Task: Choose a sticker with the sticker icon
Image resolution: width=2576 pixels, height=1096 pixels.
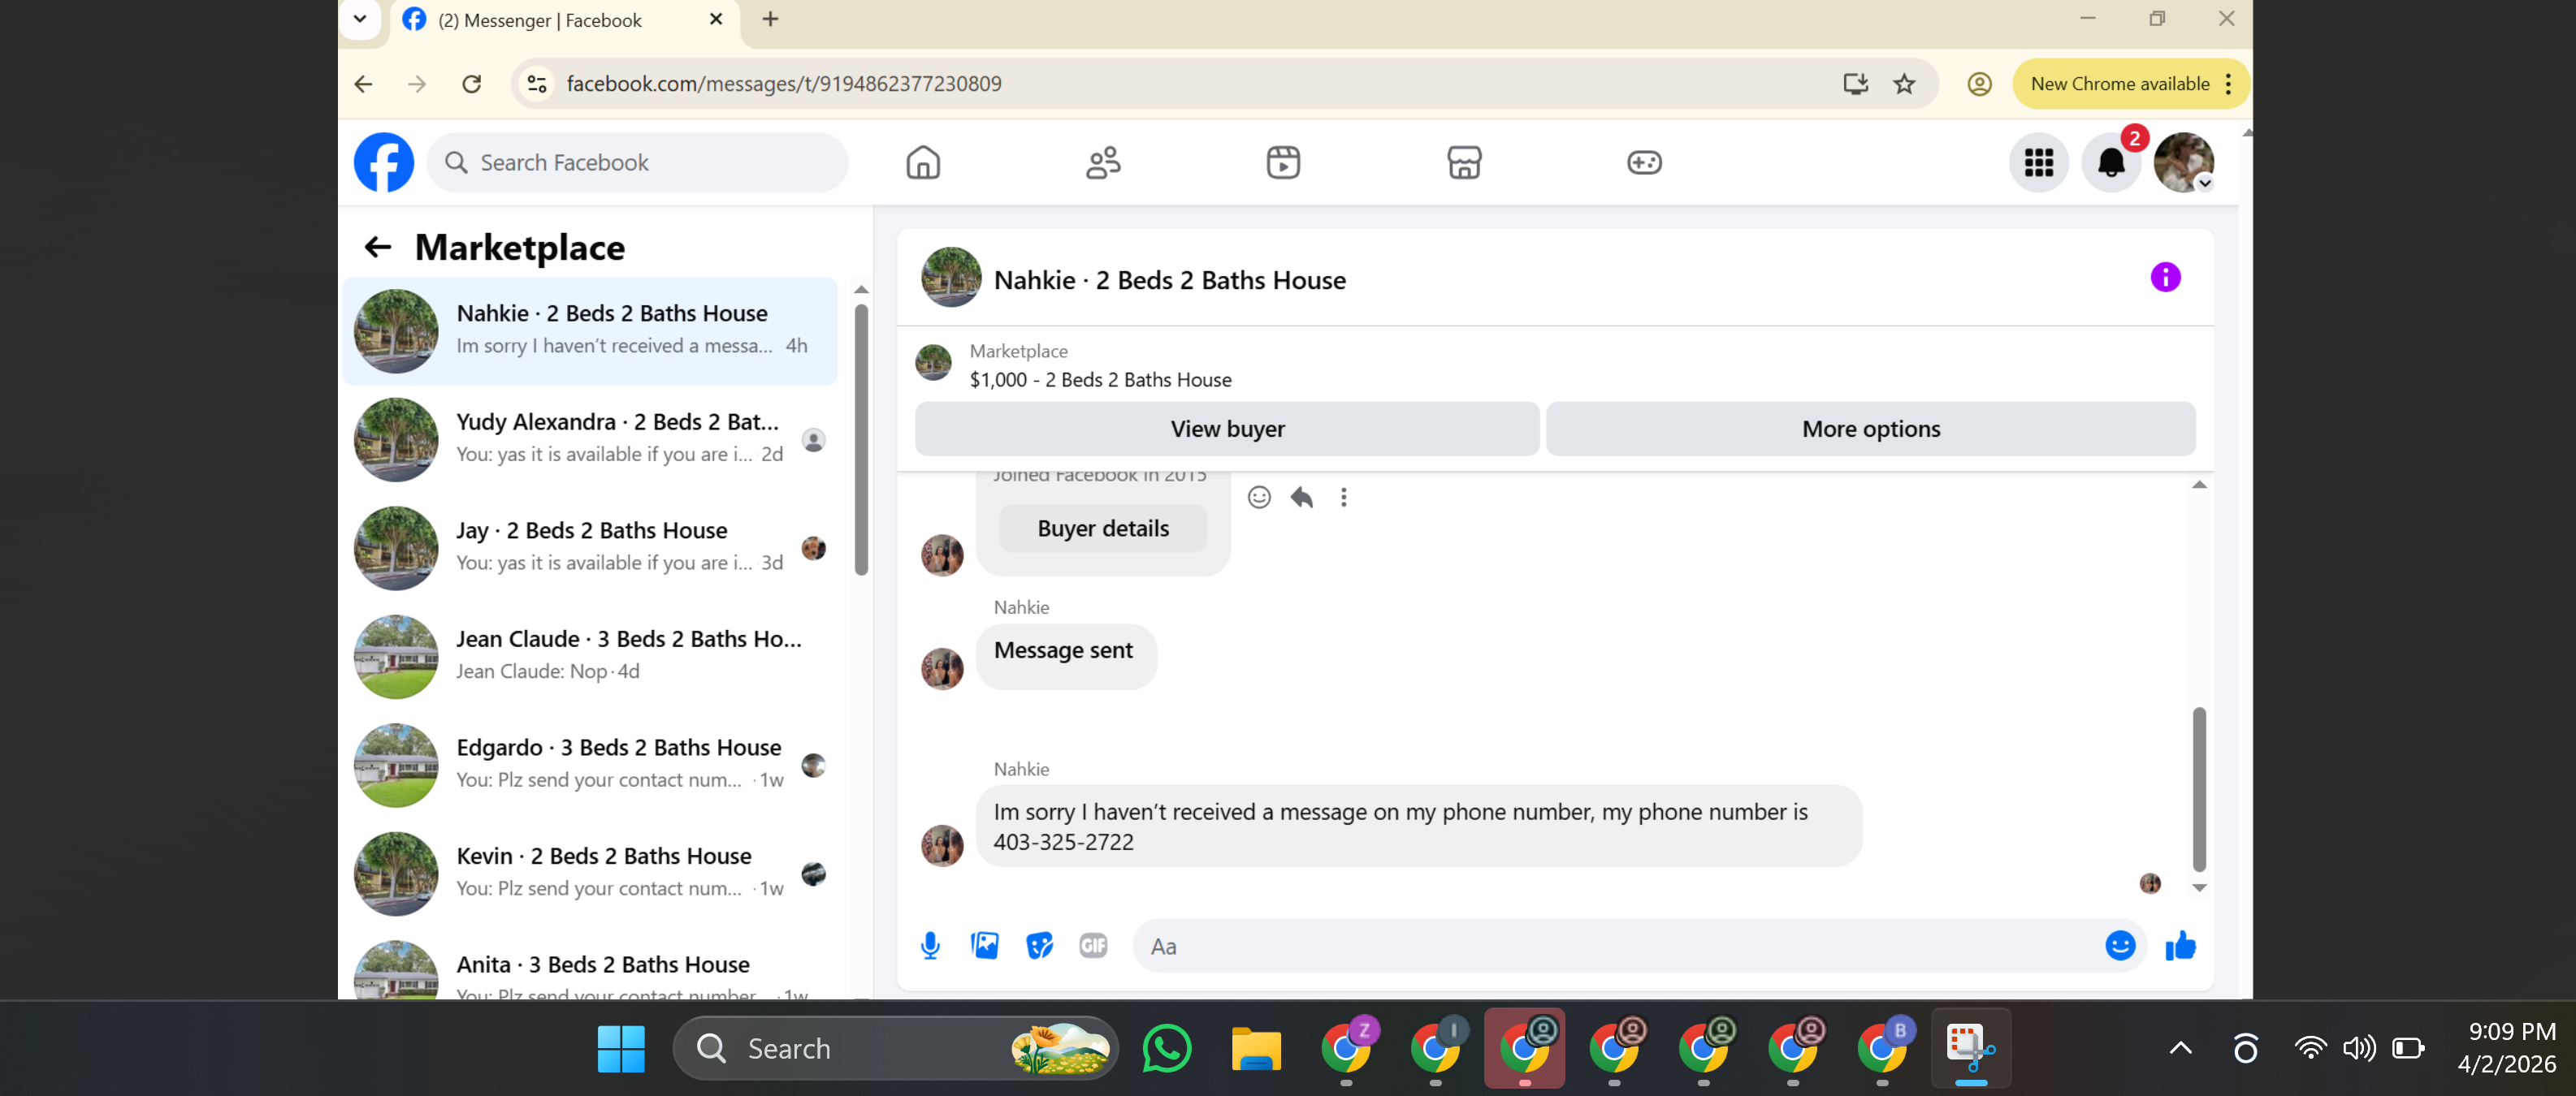Action: (1040, 945)
